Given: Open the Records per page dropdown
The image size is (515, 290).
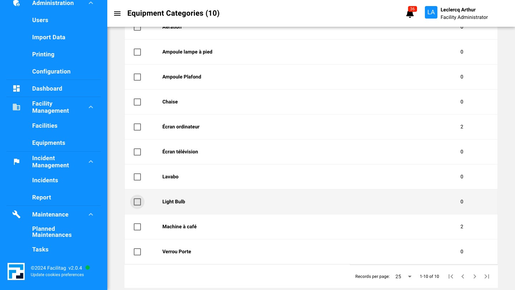Looking at the screenshot, I should tap(403, 276).
